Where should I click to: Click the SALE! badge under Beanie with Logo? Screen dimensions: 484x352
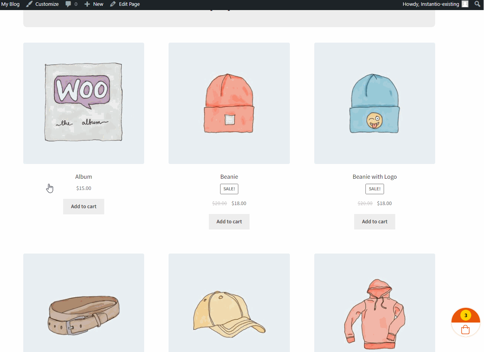375,189
